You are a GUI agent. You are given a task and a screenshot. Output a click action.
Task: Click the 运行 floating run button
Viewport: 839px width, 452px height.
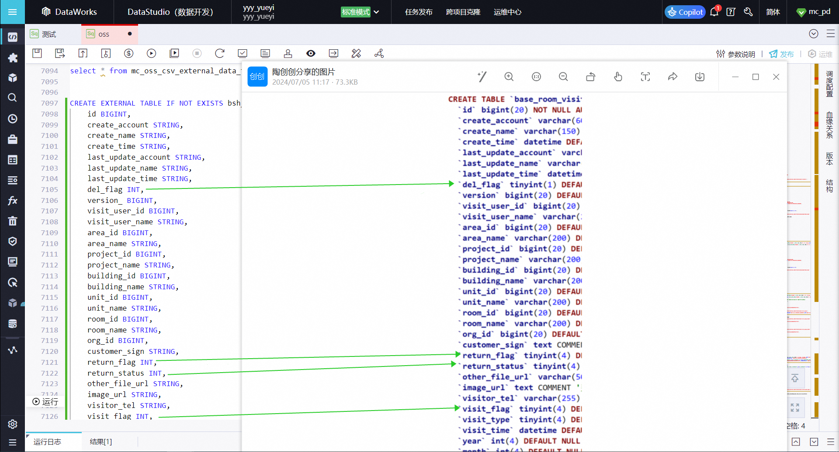pyautogui.click(x=45, y=401)
